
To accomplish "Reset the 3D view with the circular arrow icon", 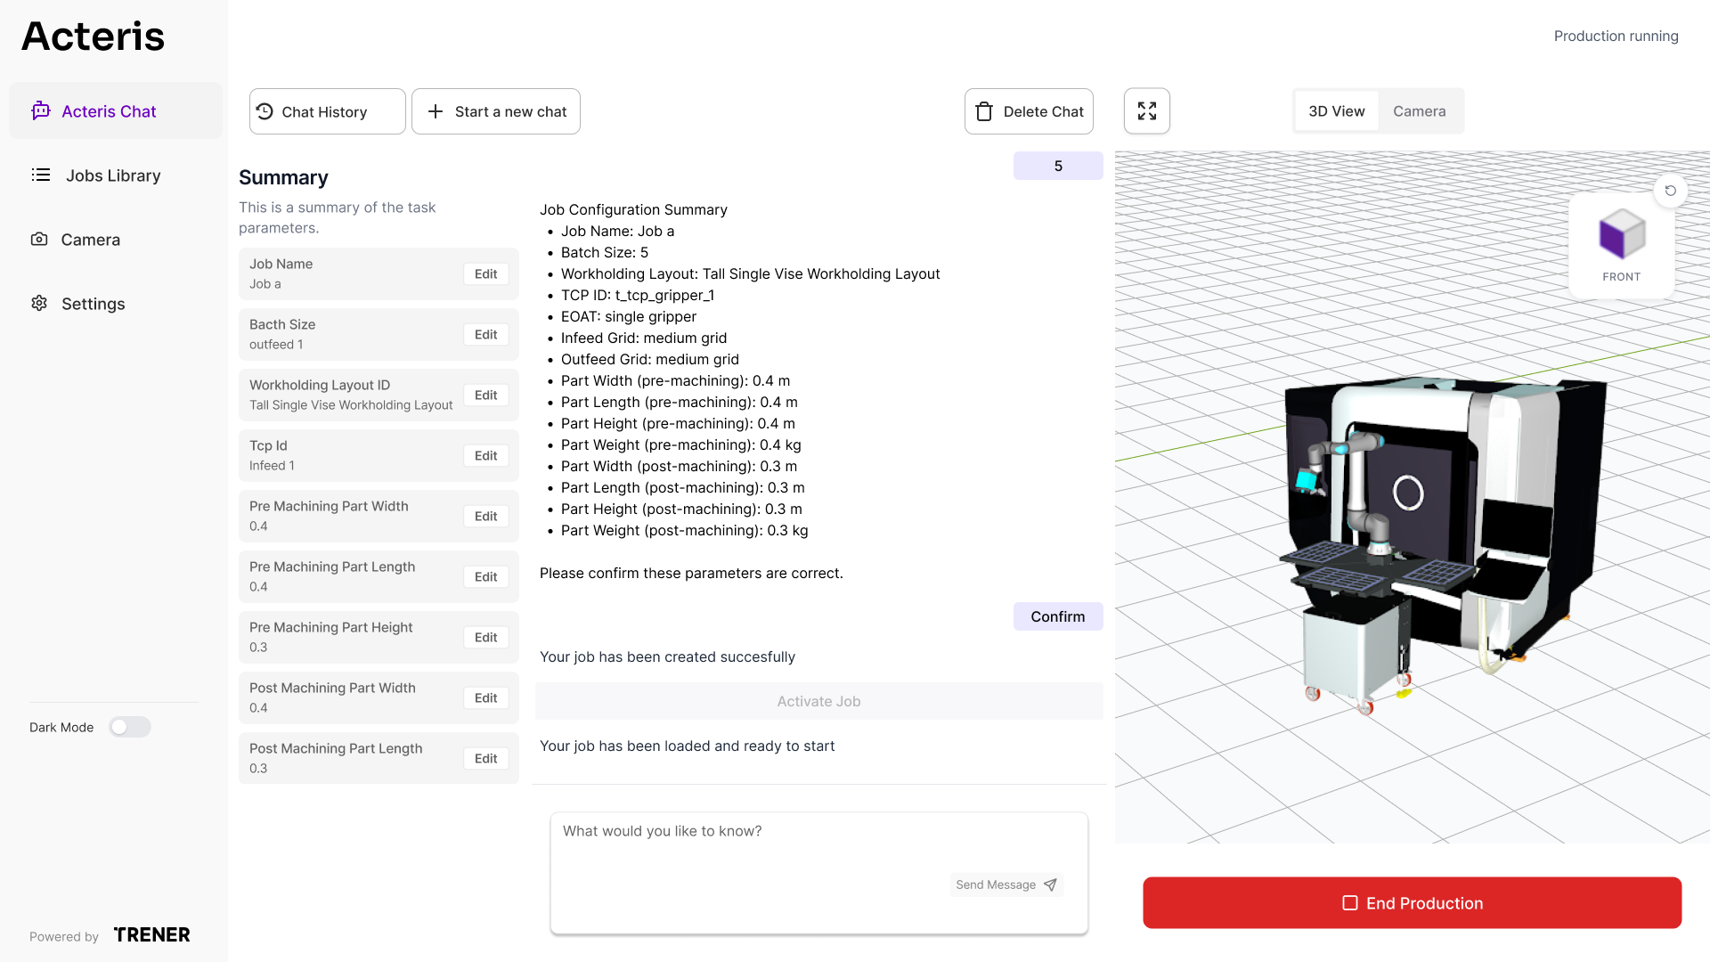I will [1671, 191].
